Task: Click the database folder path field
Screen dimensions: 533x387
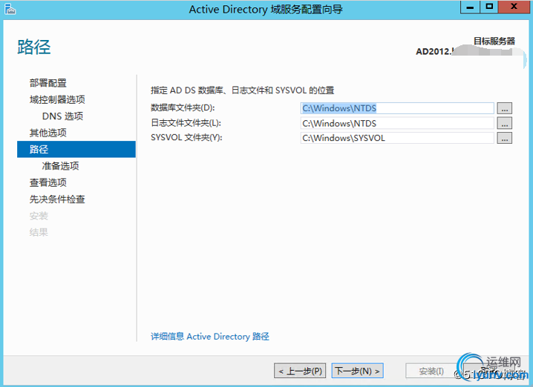Action: point(397,108)
